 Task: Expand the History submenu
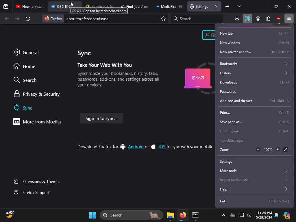[x=254, y=73]
